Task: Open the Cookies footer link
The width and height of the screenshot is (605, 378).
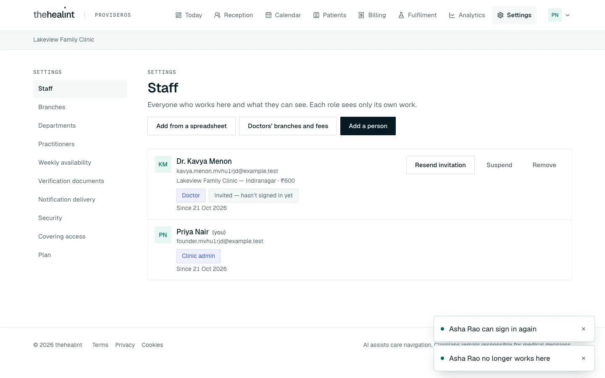Action: [152, 345]
